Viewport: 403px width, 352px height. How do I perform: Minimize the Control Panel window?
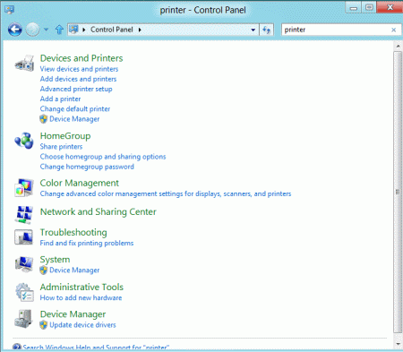[x=354, y=8]
